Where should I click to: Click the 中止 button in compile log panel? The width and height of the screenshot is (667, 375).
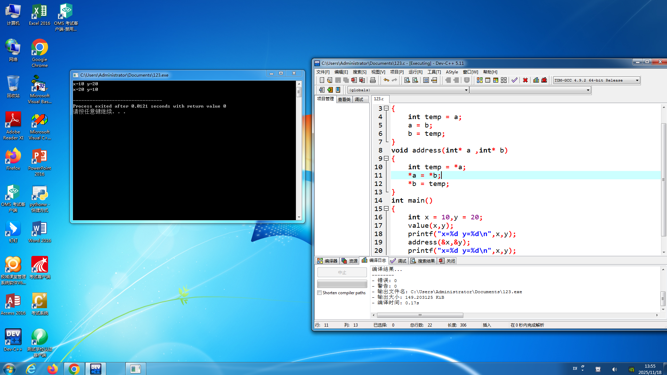[x=342, y=272]
